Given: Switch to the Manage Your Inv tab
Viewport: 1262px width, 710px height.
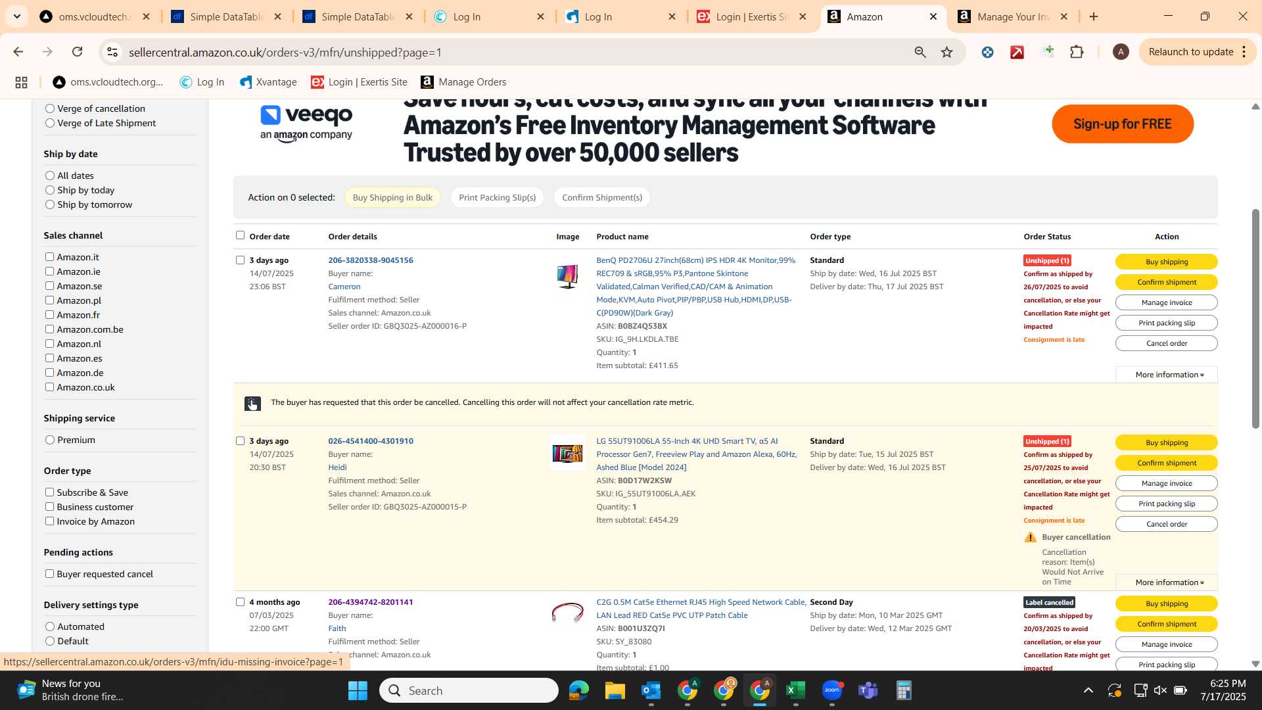Looking at the screenshot, I should click(1012, 16).
